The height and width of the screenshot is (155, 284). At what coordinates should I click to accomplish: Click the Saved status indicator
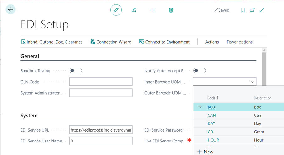click(221, 10)
